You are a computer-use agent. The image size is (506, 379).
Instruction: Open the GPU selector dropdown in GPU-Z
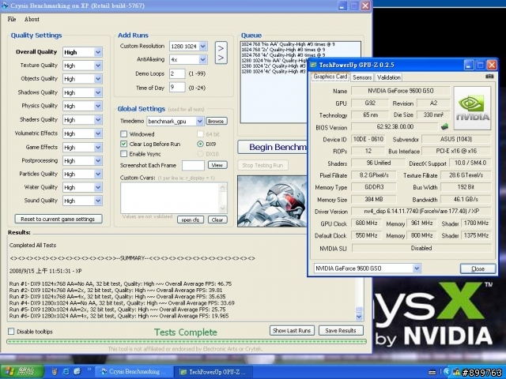[417, 268]
